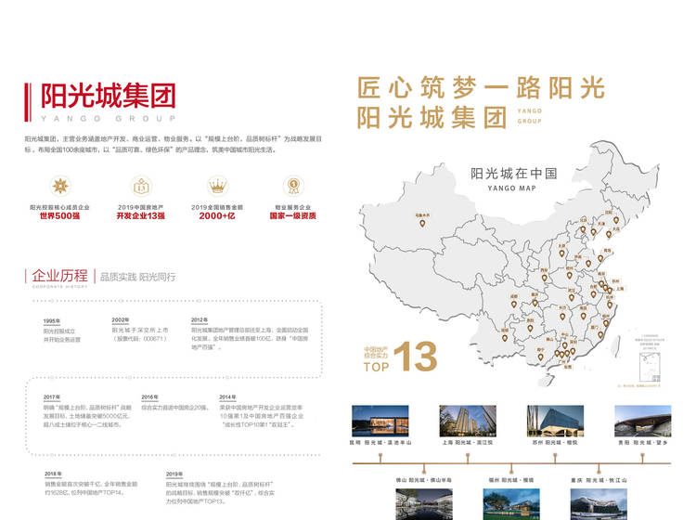Select the Hangzhou (杭州) map pin
The height and width of the screenshot is (520, 696).
tap(610, 305)
